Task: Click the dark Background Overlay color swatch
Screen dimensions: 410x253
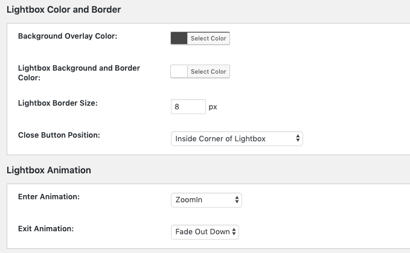Action: click(x=179, y=39)
